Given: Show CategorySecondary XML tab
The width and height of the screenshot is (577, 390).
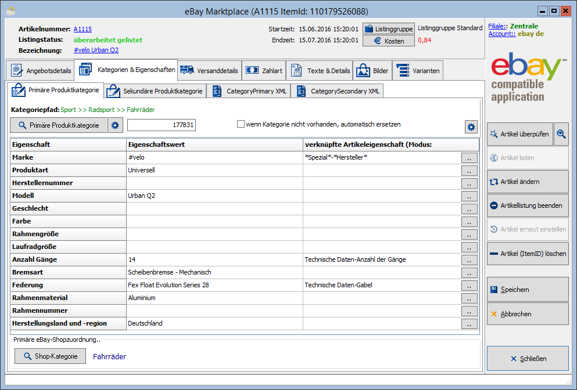Looking at the screenshot, I should pos(338,91).
